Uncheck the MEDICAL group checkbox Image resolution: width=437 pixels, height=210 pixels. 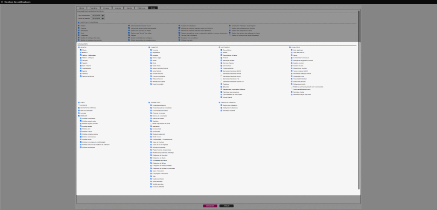[x=79, y=47]
